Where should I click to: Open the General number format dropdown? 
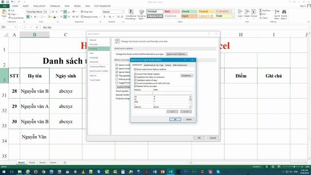click(122, 12)
